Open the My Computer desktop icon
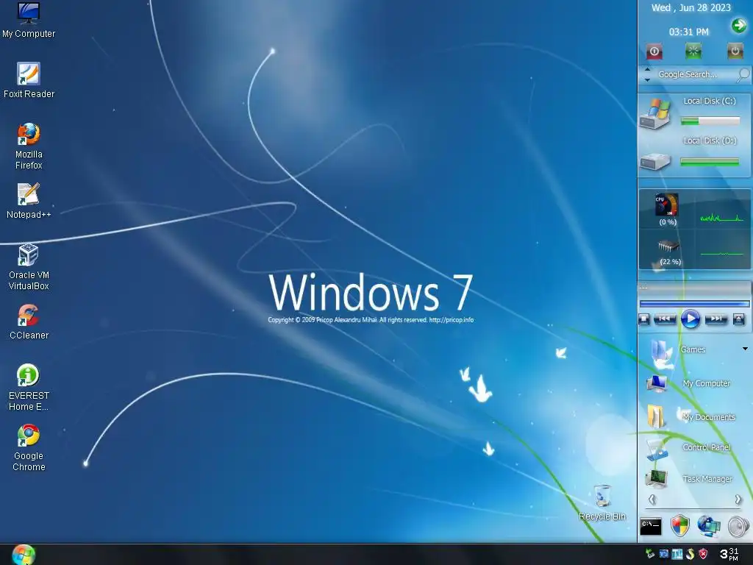The image size is (753, 565). point(29,20)
